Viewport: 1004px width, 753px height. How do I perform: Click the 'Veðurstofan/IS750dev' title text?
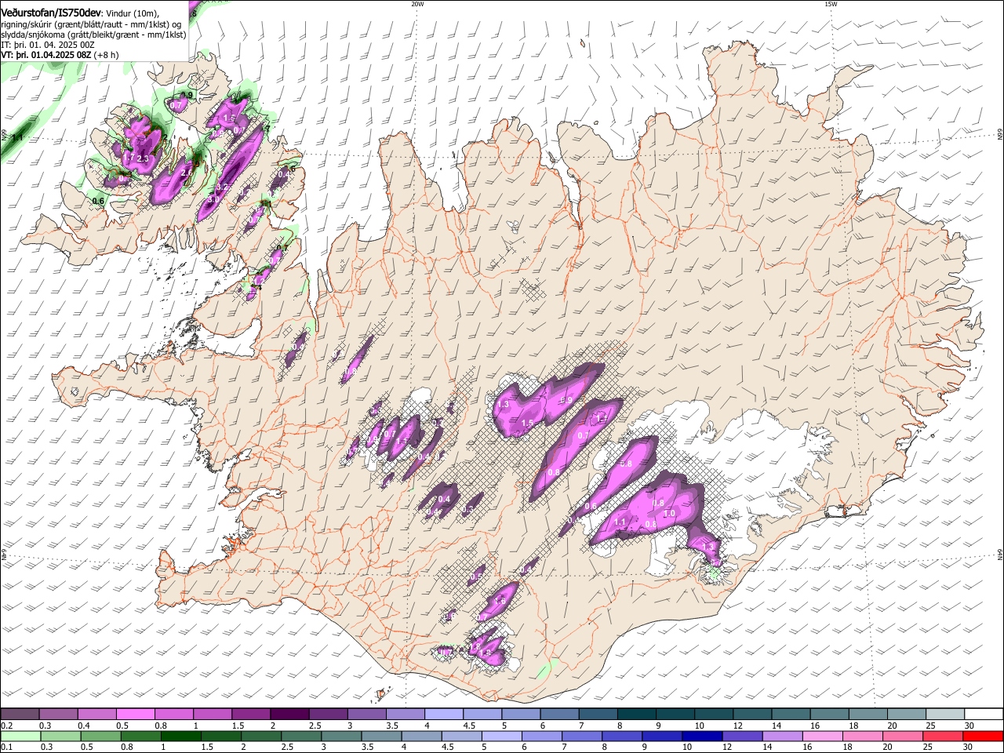click(52, 13)
